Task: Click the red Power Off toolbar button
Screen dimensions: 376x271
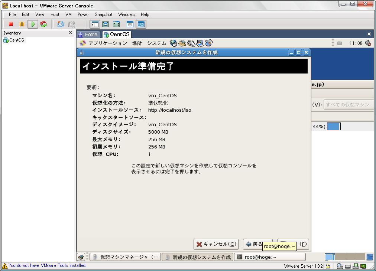Action: (11, 24)
